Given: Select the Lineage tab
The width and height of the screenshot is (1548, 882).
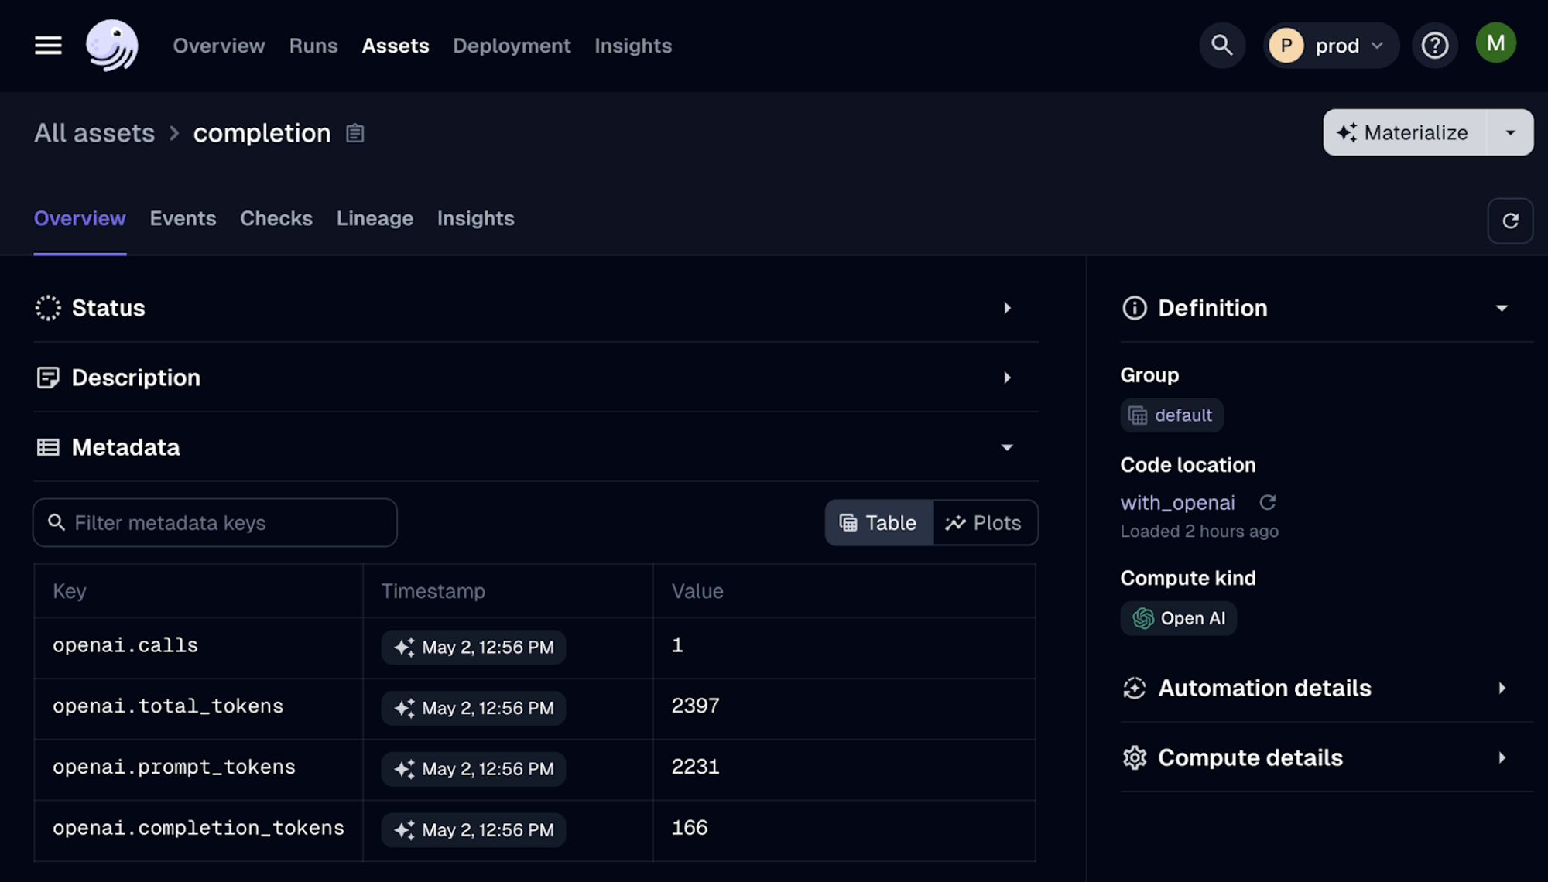Looking at the screenshot, I should click(x=375, y=218).
